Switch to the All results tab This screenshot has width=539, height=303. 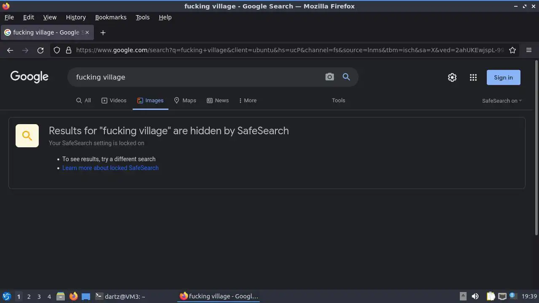click(x=83, y=101)
